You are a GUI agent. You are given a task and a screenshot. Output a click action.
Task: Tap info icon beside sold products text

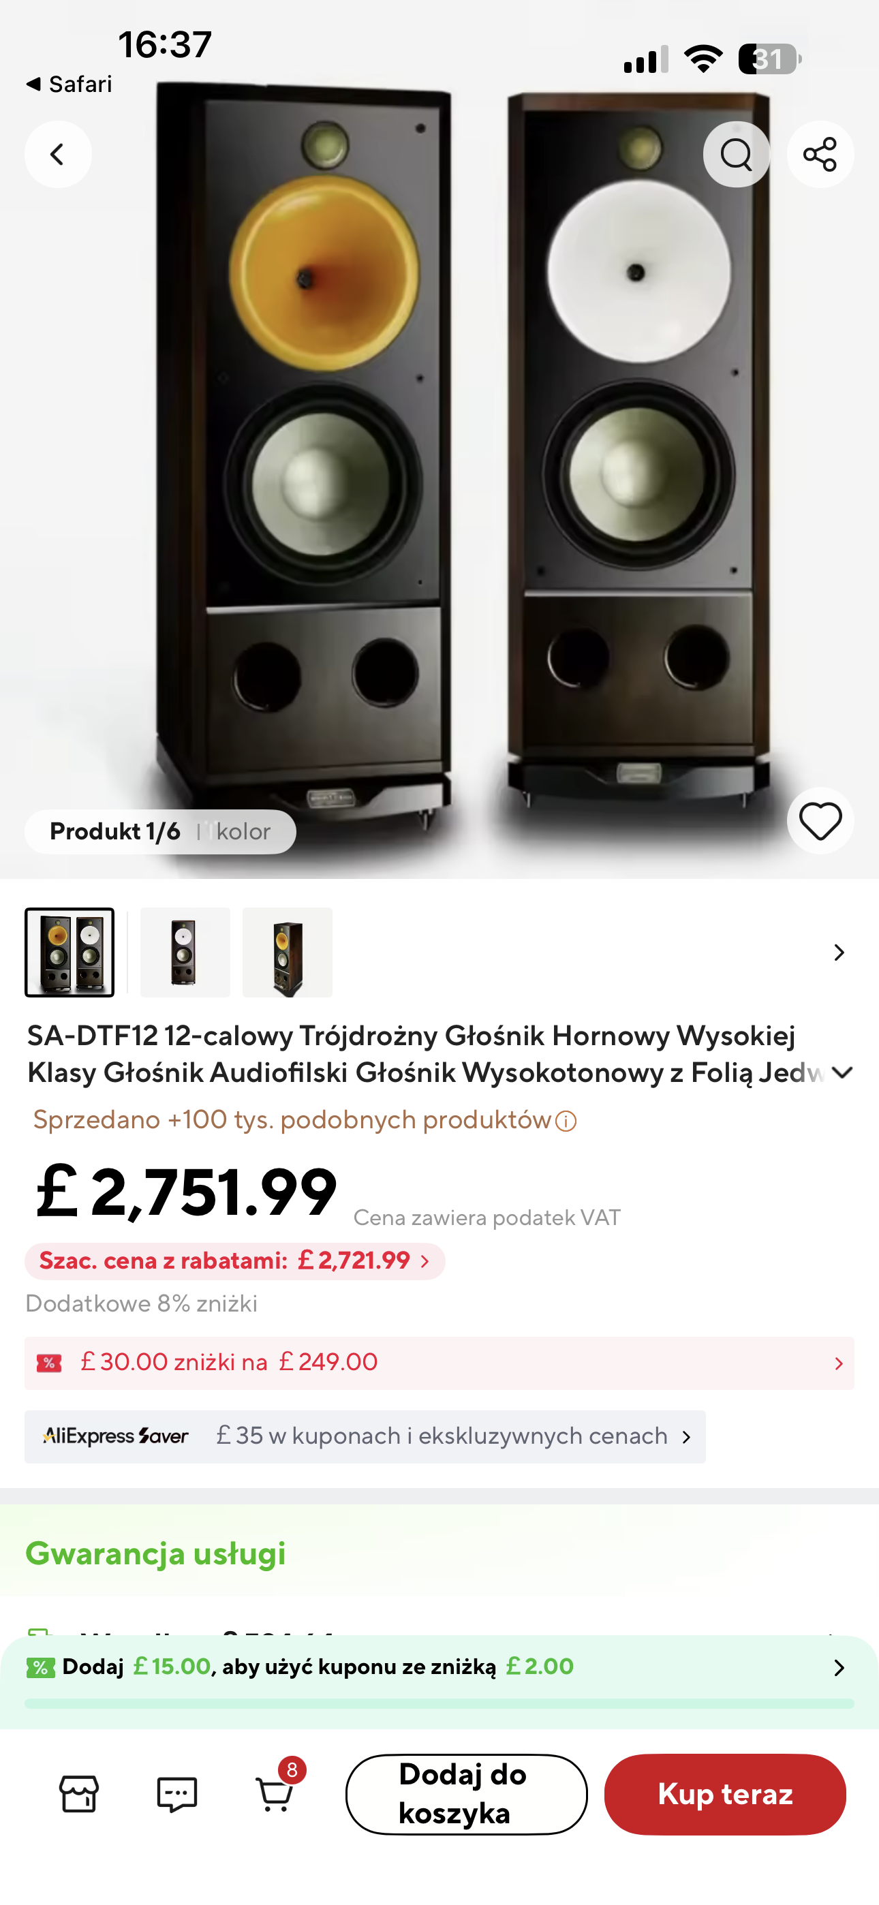pyautogui.click(x=566, y=1122)
